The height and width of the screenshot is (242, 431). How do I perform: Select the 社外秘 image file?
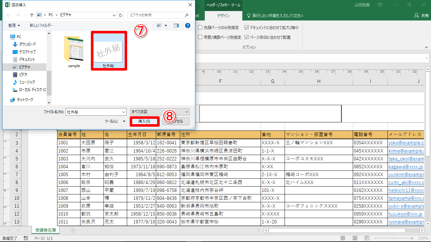[109, 50]
